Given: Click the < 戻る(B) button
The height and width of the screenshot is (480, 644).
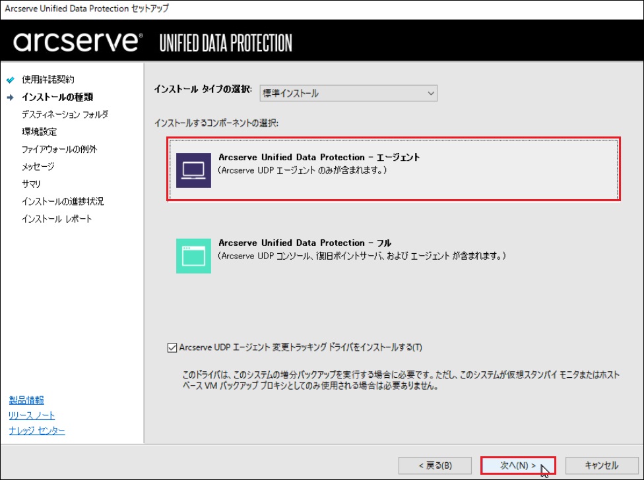Looking at the screenshot, I should click(435, 465).
